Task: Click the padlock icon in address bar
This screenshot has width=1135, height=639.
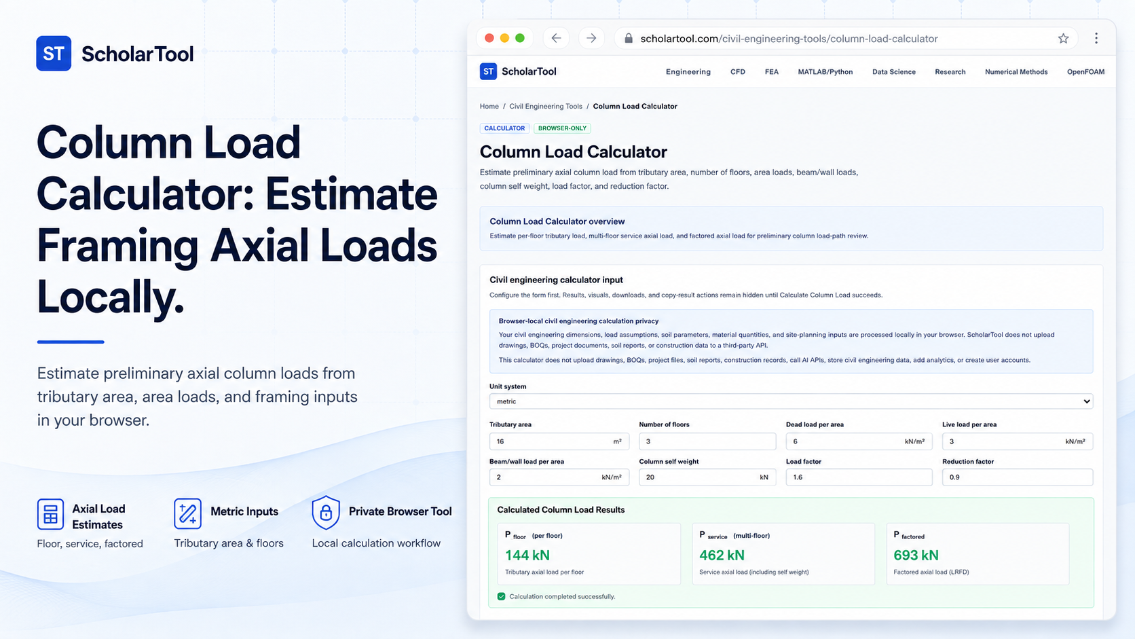Action: [x=629, y=39]
